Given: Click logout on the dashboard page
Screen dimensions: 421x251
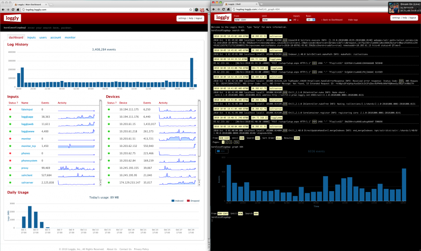Looking at the screenshot, I should tap(199, 18).
